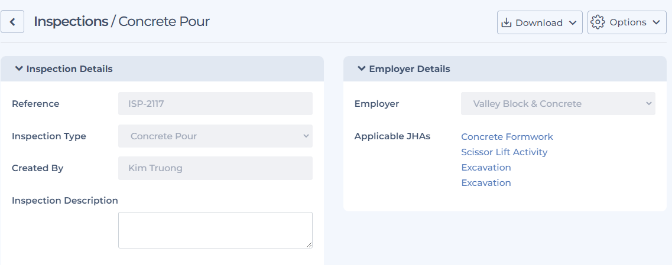Image resolution: width=672 pixels, height=265 pixels.
Task: Open the Inspection Type dropdown
Action: click(215, 136)
